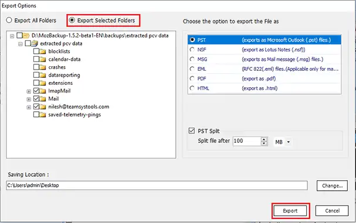Screen dimensions: 356x223
Task: Decrease split size with down arrow
Action: pos(264,143)
